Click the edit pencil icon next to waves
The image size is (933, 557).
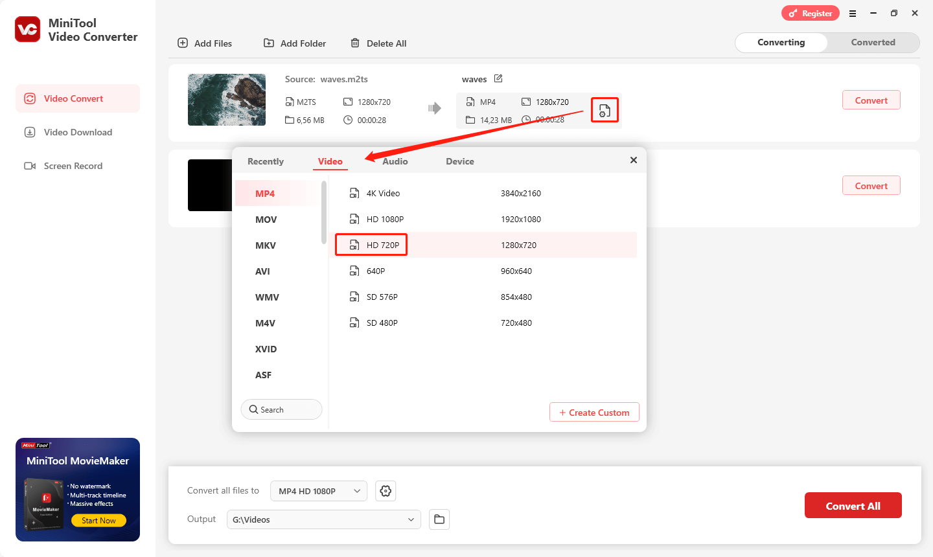coord(498,78)
